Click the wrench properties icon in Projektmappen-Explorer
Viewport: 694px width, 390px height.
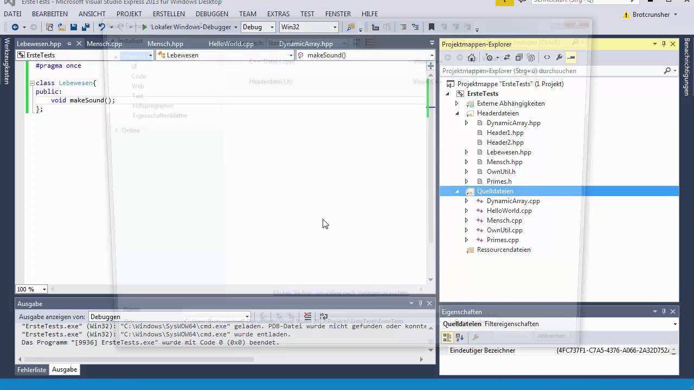pyautogui.click(x=559, y=57)
